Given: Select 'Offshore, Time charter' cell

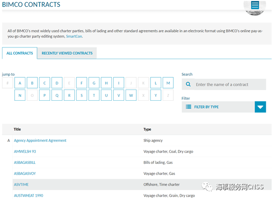Looking at the screenshot, I should pos(161,184).
